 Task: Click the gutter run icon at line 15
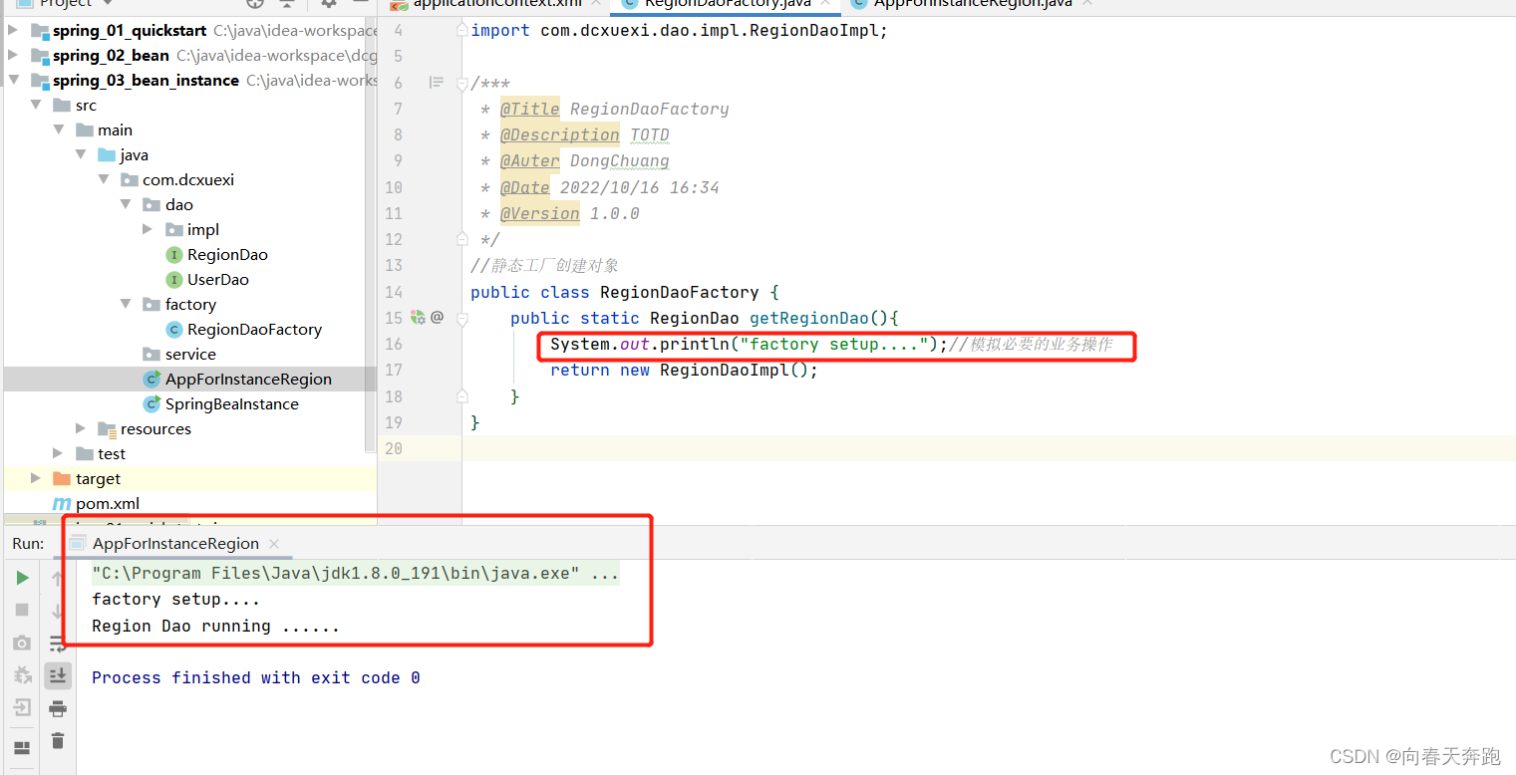point(418,318)
